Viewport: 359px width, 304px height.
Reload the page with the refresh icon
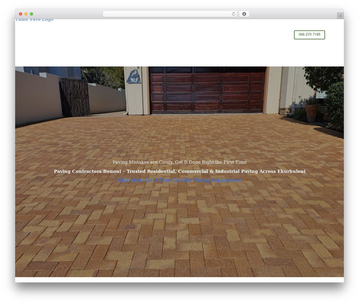point(234,14)
